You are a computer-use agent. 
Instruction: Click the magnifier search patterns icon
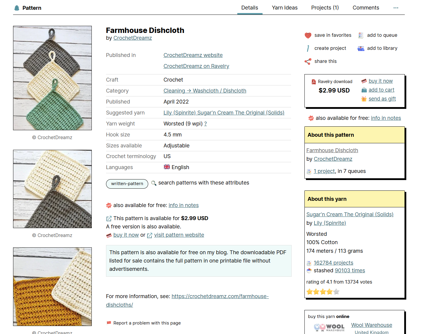pos(154,183)
